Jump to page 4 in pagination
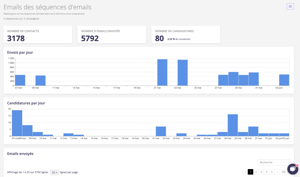The height and width of the screenshot is (177, 300). (266, 172)
